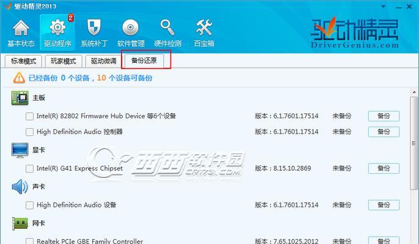This screenshot has height=244, width=419.
Task: Select the 驱动程序 gear section
Action: (57, 33)
